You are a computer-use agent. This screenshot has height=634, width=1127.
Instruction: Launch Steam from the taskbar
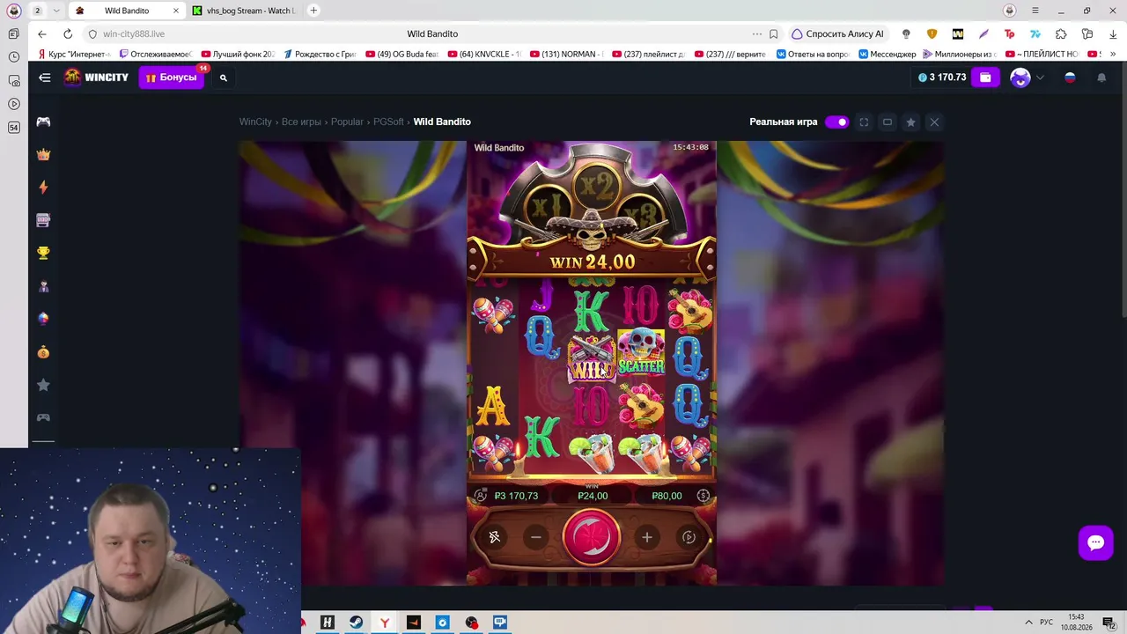coord(356,623)
